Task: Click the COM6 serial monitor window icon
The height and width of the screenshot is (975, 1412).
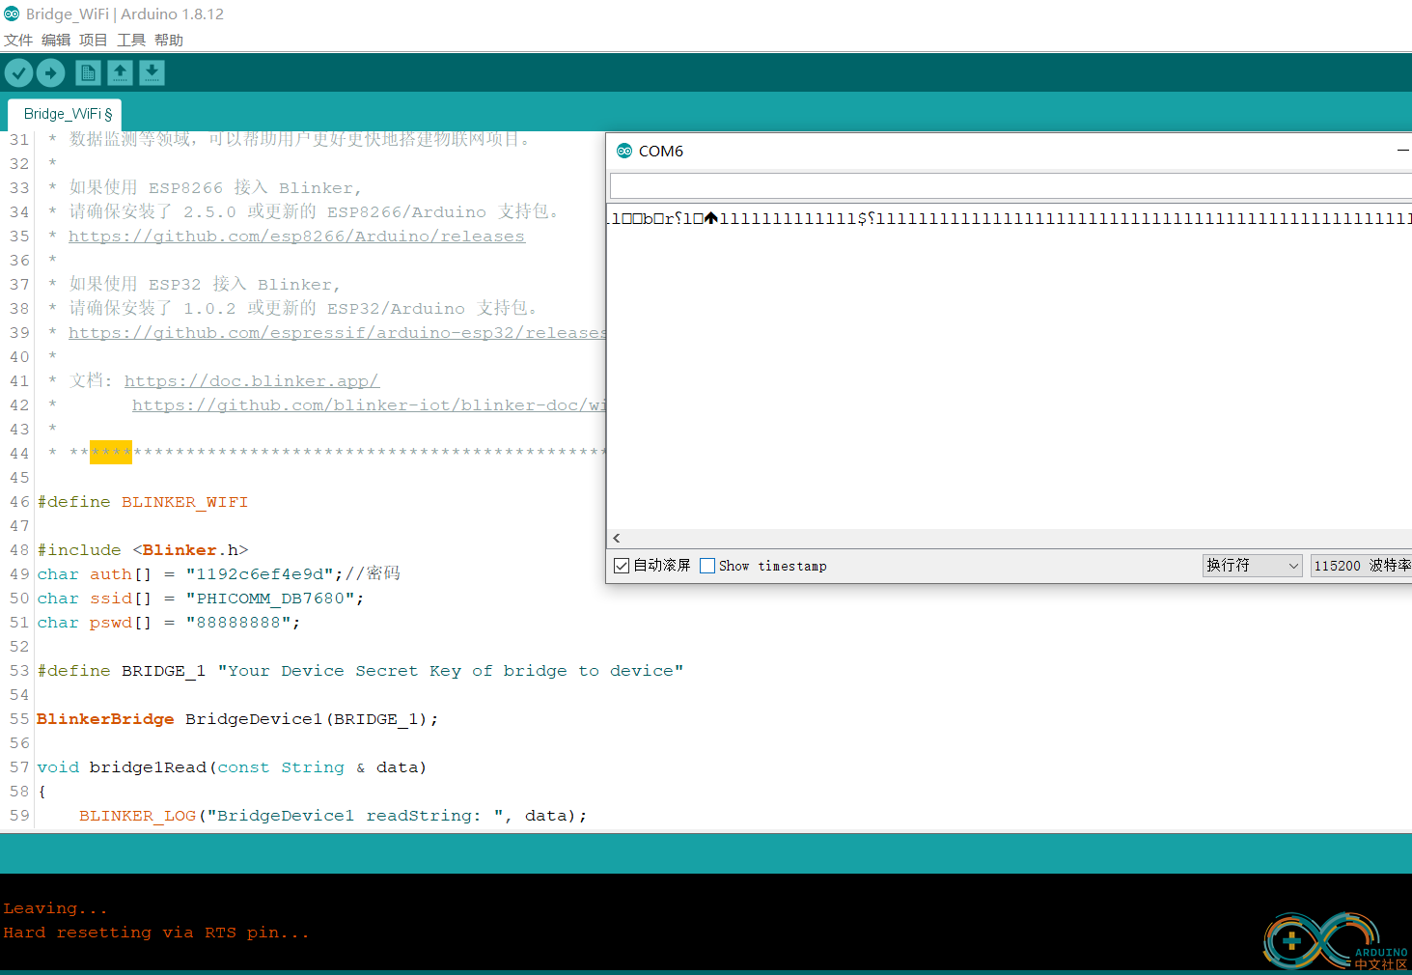Action: (x=624, y=151)
